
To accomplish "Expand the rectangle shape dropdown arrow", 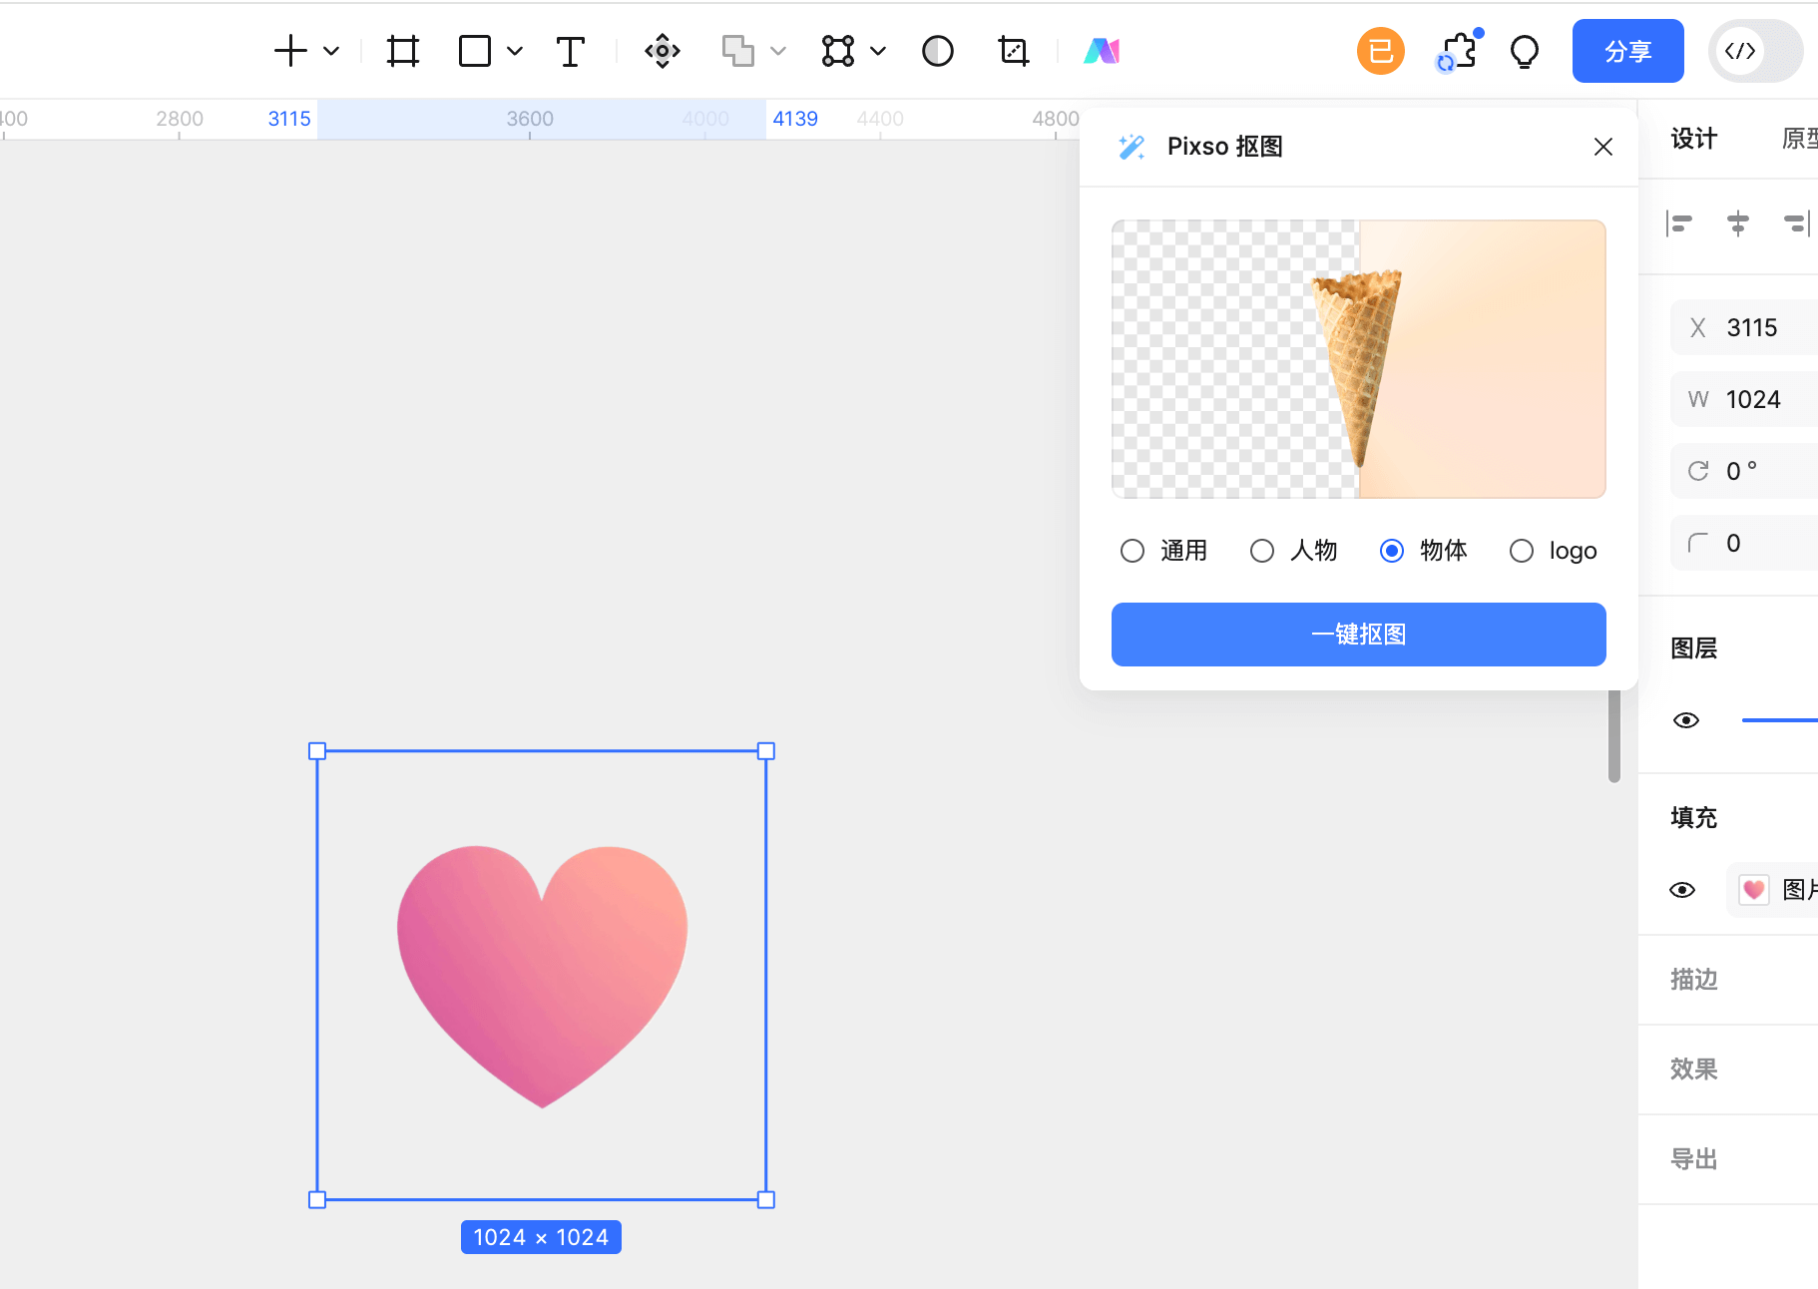I will pos(515,51).
